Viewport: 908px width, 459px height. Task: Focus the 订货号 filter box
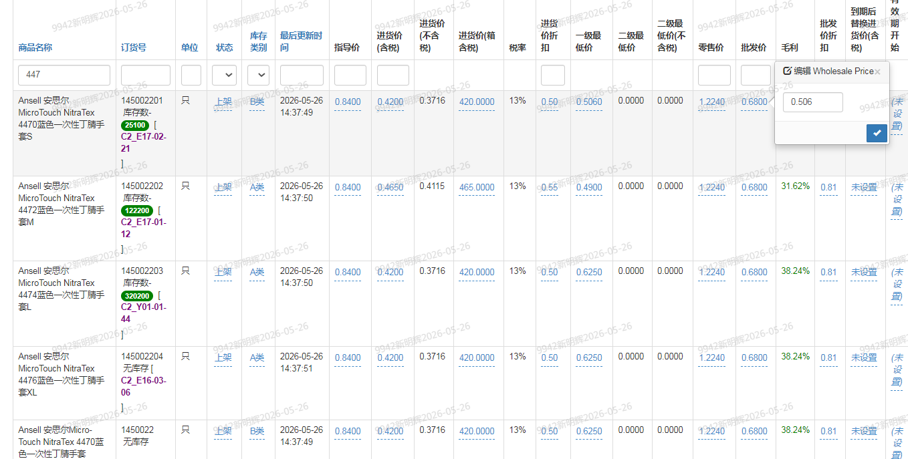146,75
